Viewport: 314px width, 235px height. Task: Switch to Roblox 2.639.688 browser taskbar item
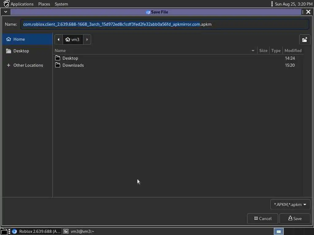36,231
